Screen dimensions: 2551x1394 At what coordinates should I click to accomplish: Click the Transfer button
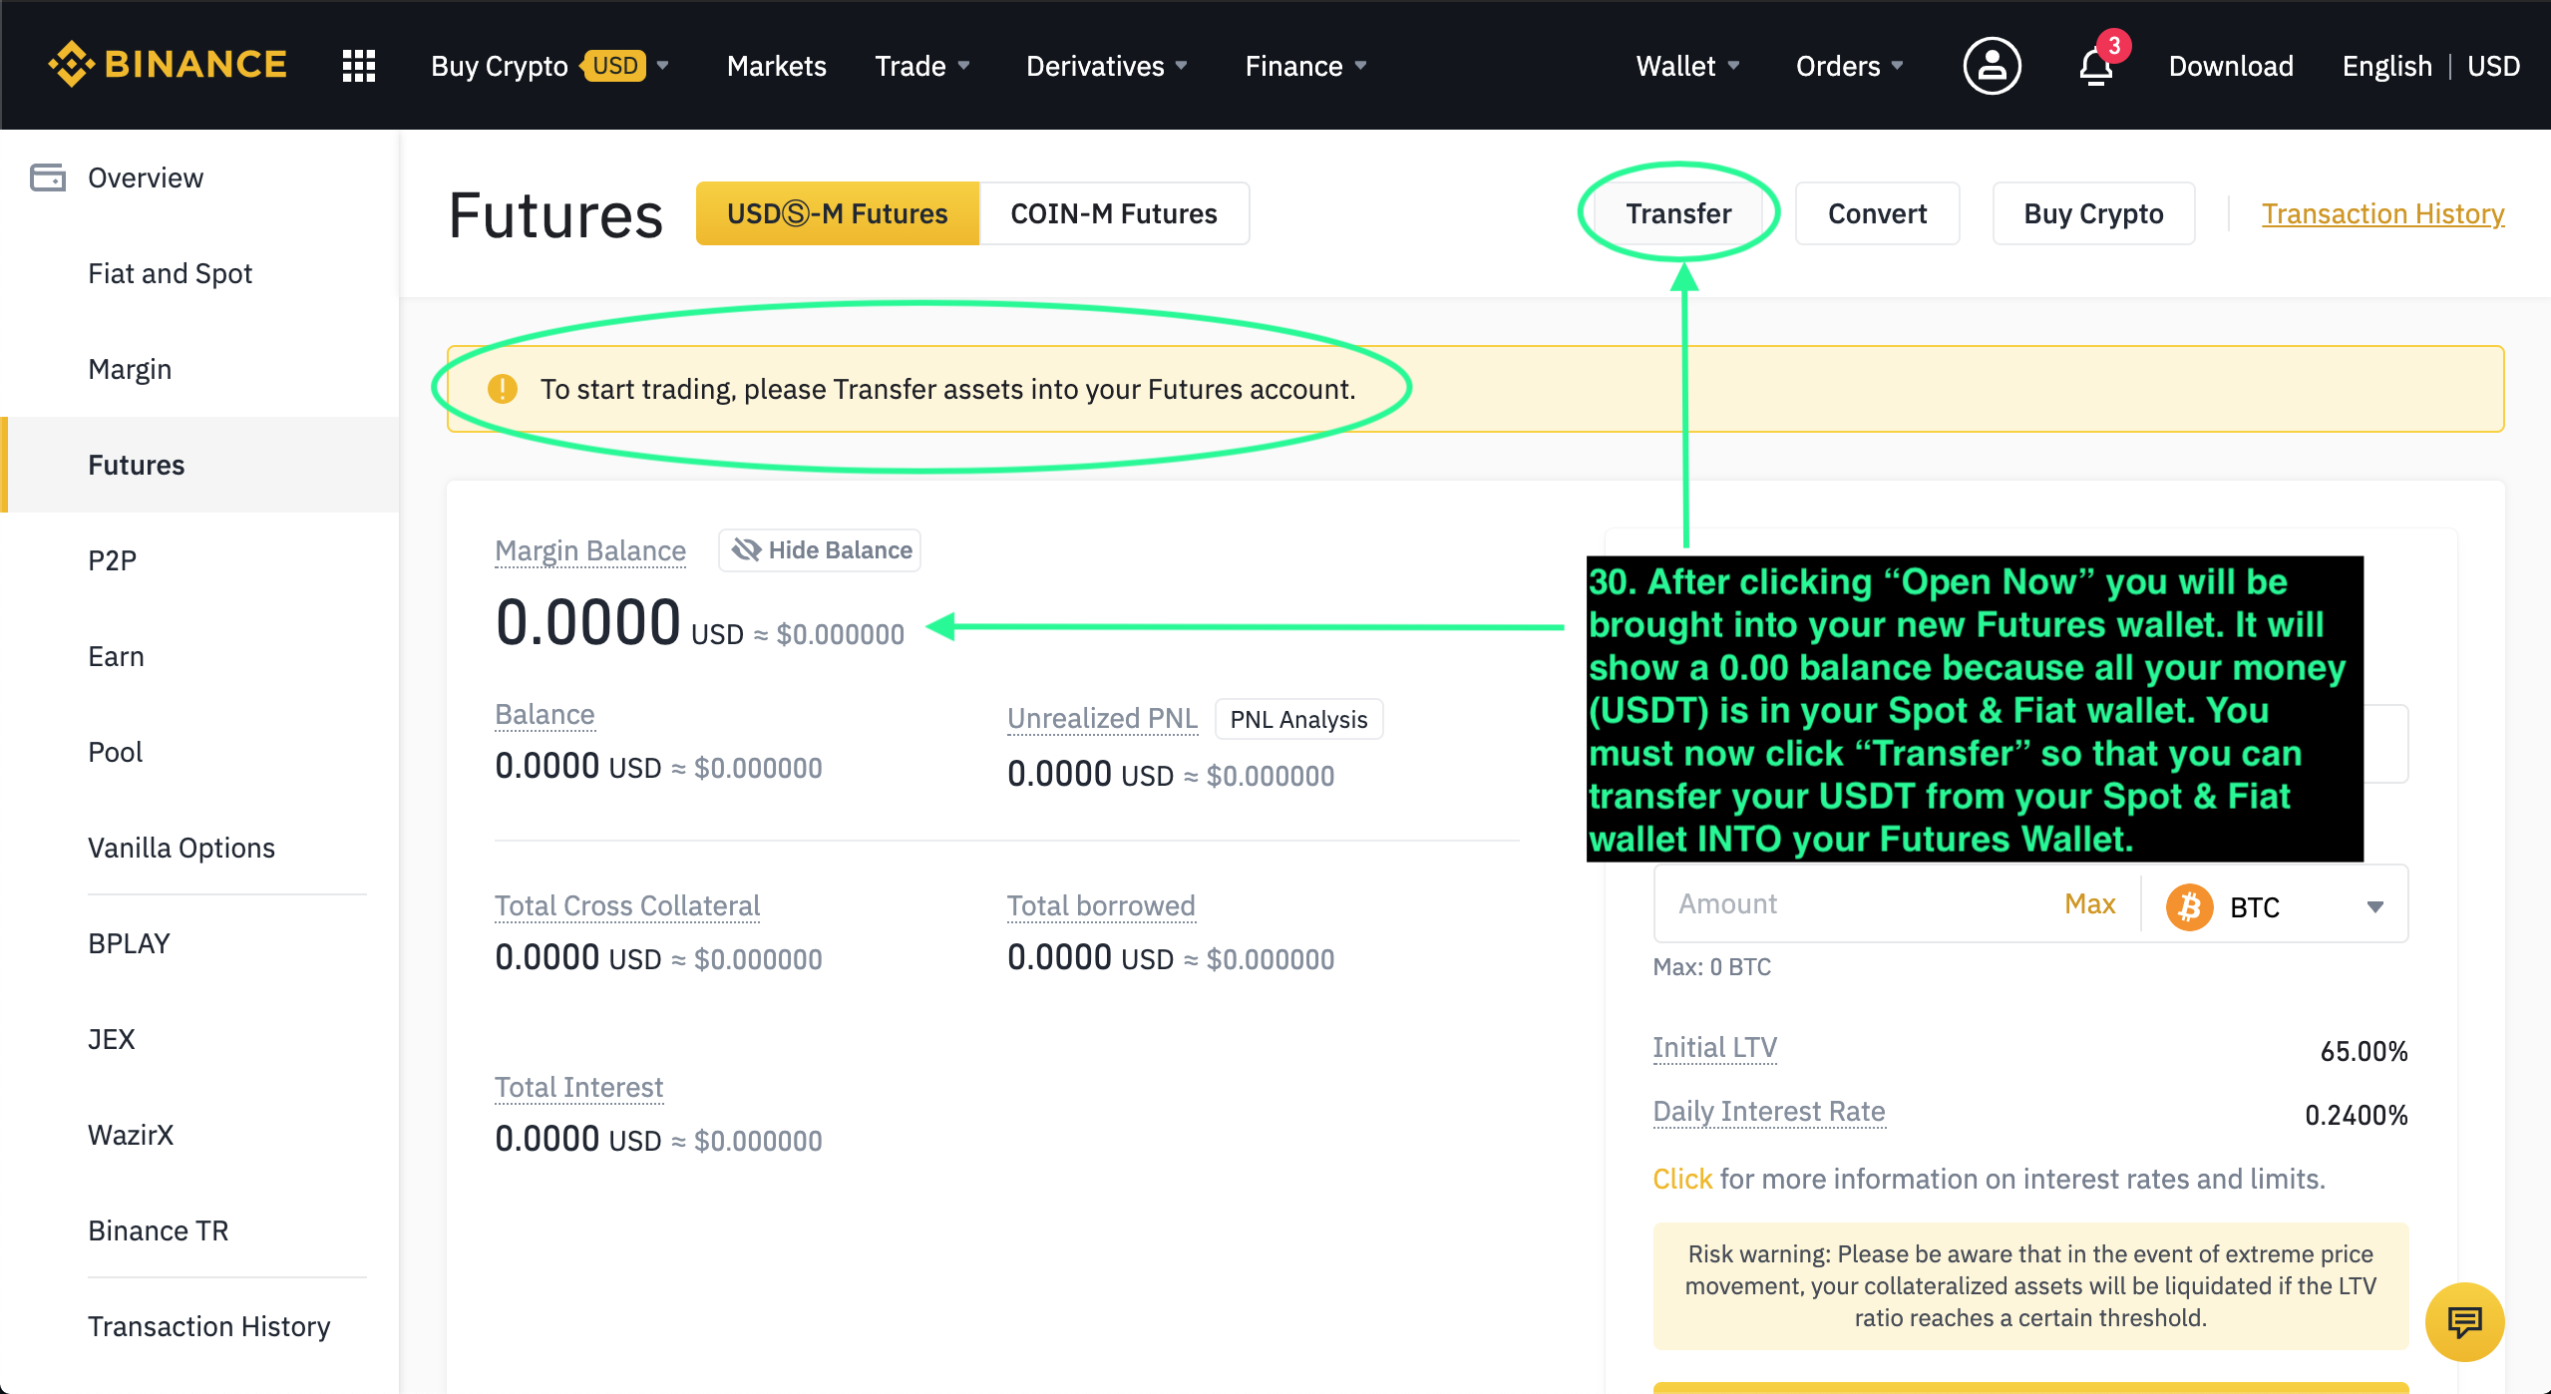pyautogui.click(x=1678, y=213)
